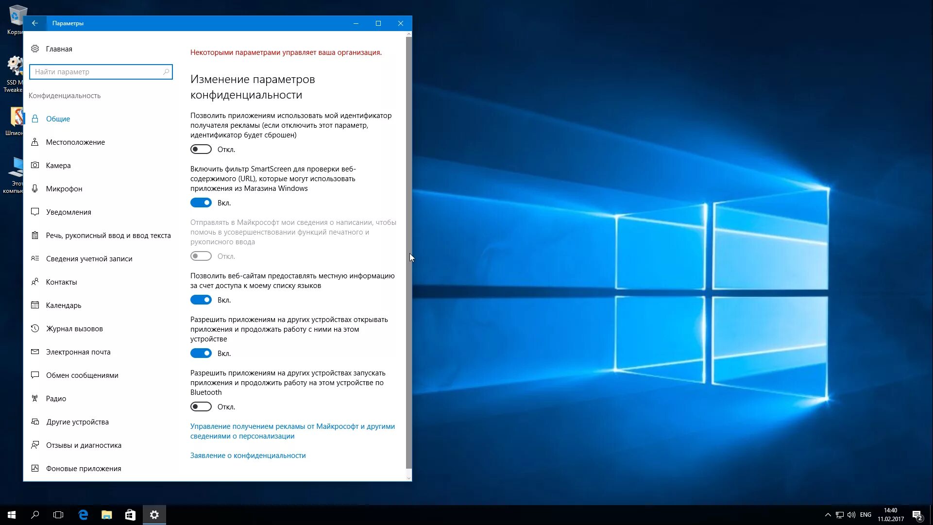
Task: Open Заявление о конфиденциальности link
Action: click(248, 456)
